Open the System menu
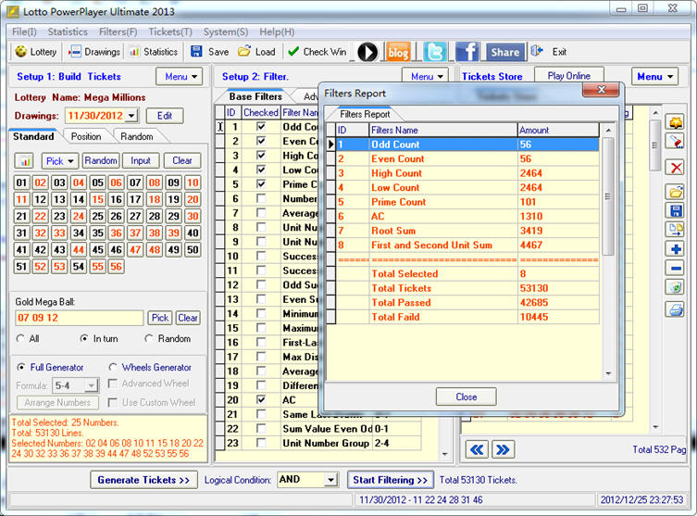The image size is (697, 516). pyautogui.click(x=226, y=32)
